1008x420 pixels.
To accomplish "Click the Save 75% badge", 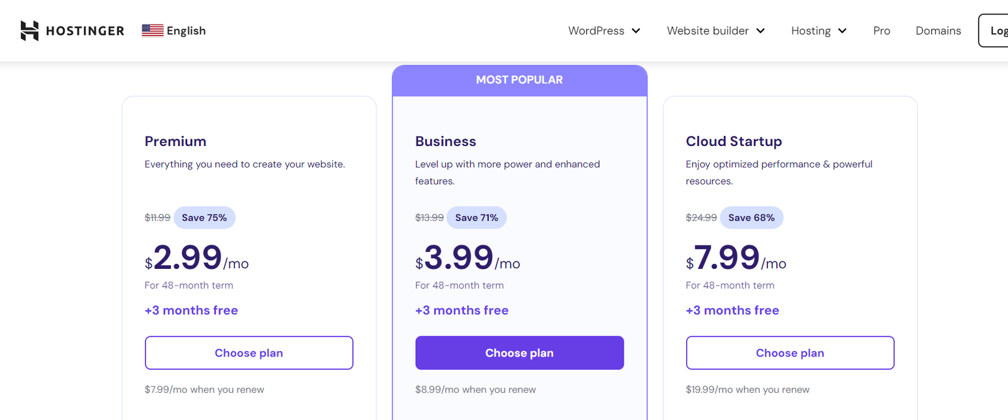I will (204, 218).
